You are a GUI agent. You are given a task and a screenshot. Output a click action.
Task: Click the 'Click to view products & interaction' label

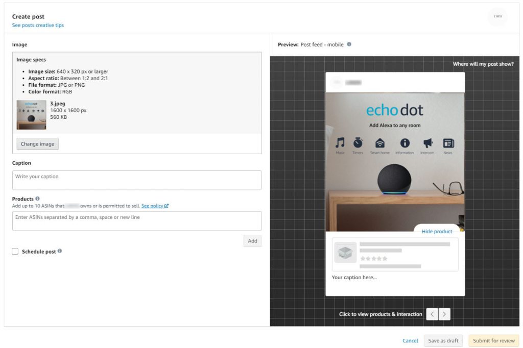tap(381, 314)
